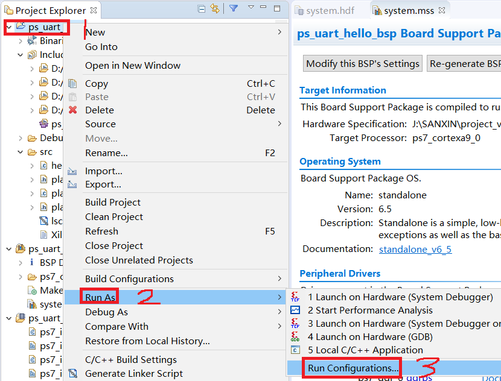
Task: Click the Copy icon in context menu
Action: pos(73,84)
